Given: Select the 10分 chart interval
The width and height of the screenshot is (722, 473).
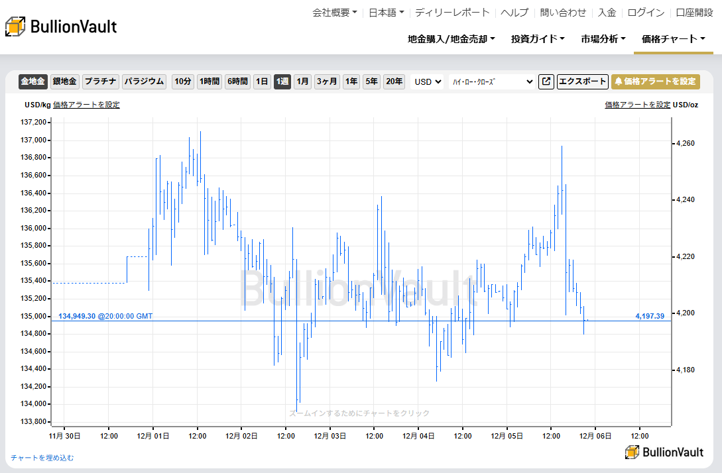Looking at the screenshot, I should click(x=182, y=81).
